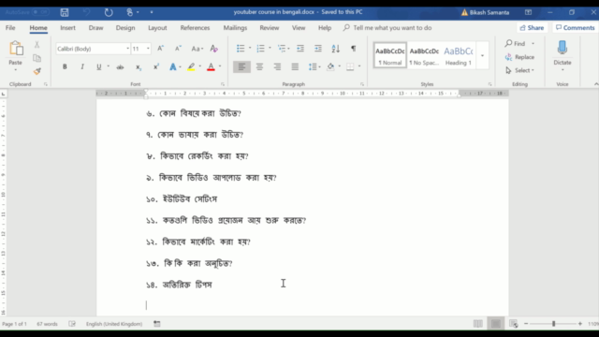
Task: Click the Increase Indent icon
Action: pyautogui.click(x=318, y=49)
